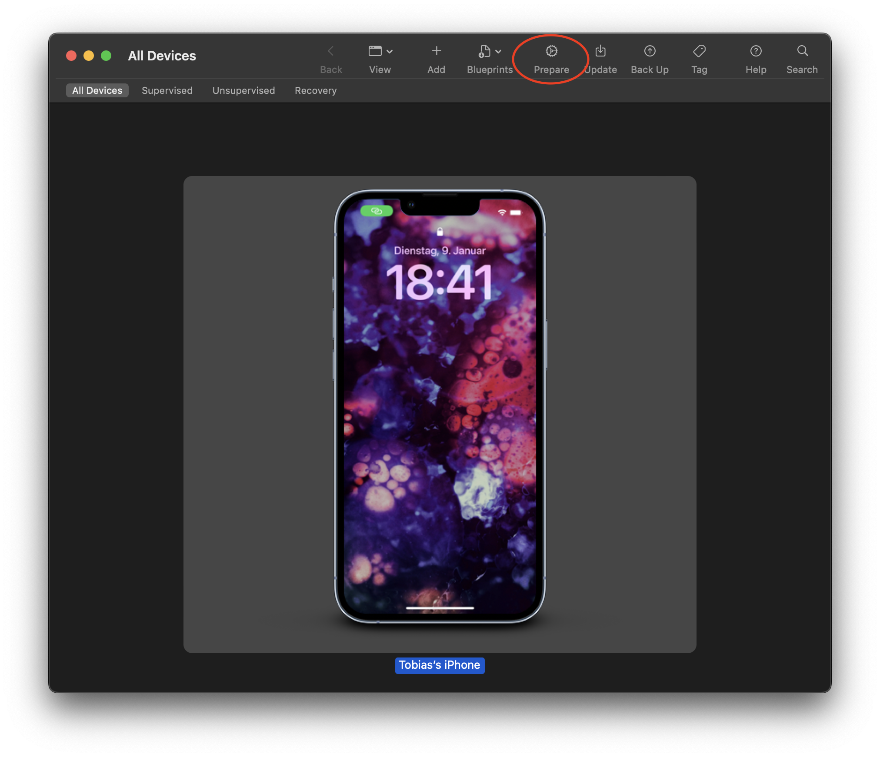The width and height of the screenshot is (880, 757).
Task: Select the All Devices filter tab
Action: 97,90
